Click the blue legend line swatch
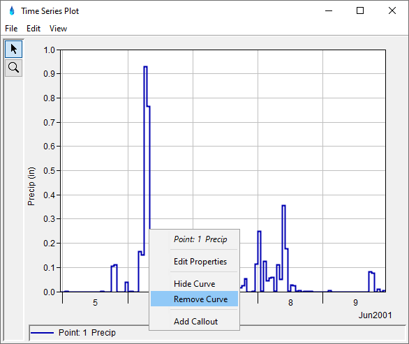The height and width of the screenshot is (344, 409). (x=42, y=333)
